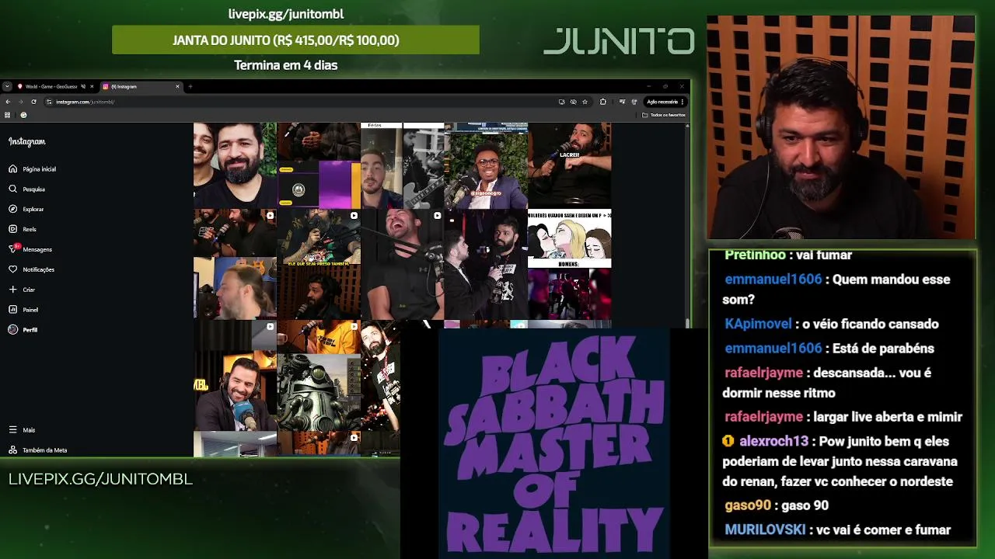Open the apps grid in bookmarks bar

click(7, 115)
